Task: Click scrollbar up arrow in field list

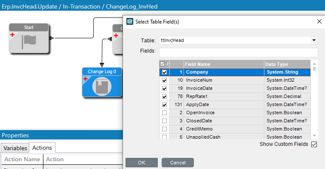Action: 314,64
